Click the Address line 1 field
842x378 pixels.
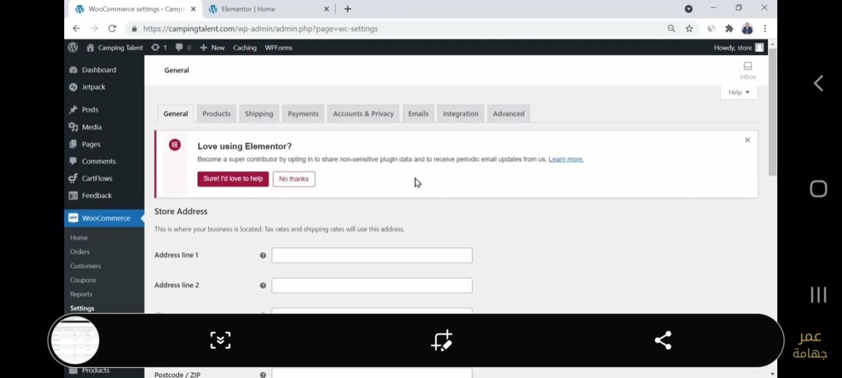point(372,255)
